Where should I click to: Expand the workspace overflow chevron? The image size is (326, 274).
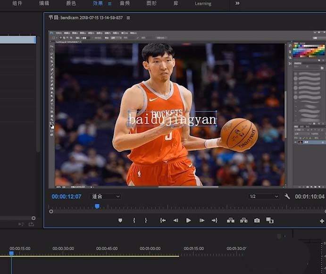click(237, 3)
